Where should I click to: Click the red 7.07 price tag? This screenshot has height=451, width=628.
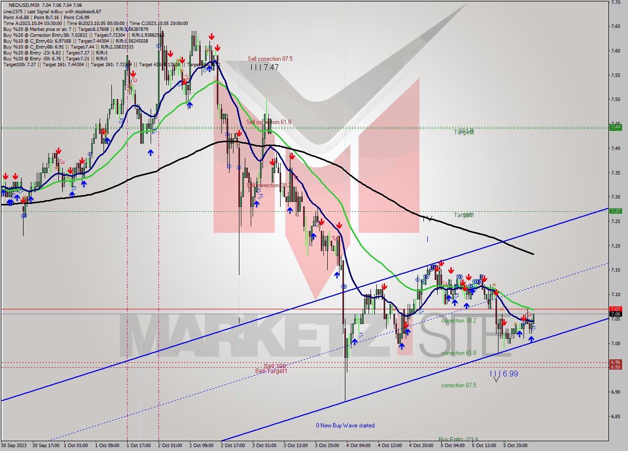point(615,309)
